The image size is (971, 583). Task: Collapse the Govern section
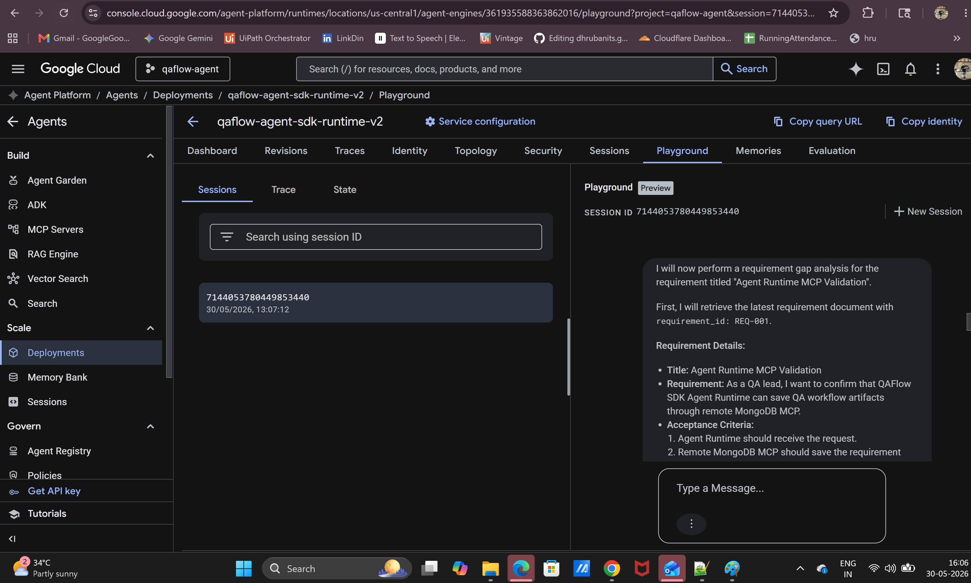tap(150, 426)
